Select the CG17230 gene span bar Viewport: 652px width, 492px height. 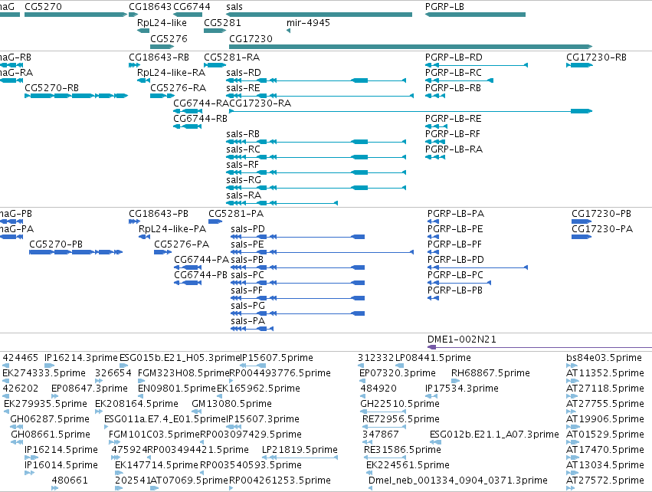click(411, 47)
